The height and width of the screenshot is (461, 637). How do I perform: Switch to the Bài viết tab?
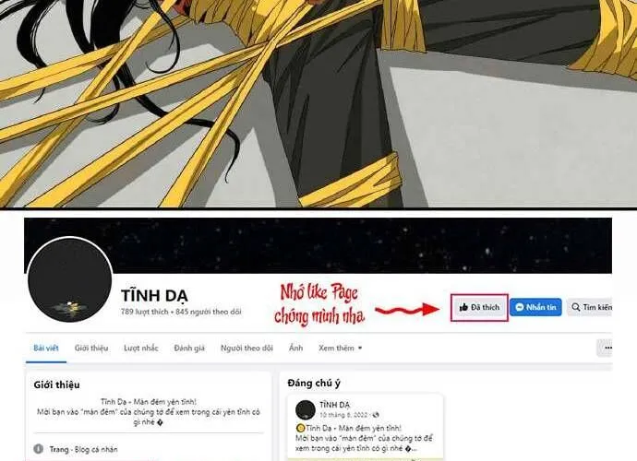46,348
